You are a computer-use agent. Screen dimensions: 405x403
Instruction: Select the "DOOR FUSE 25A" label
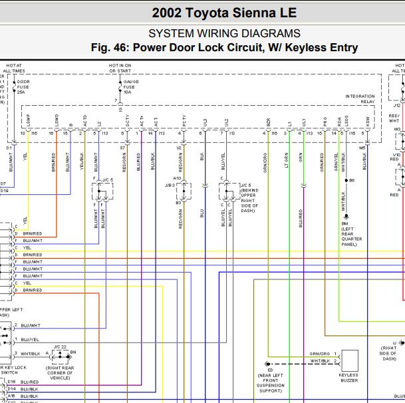click(x=23, y=87)
